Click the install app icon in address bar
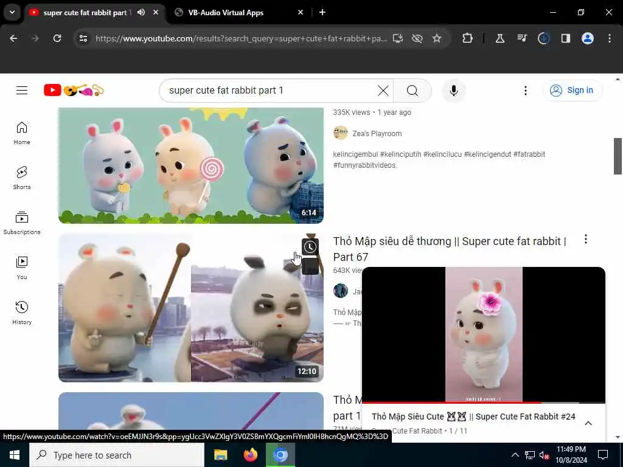 pos(398,38)
